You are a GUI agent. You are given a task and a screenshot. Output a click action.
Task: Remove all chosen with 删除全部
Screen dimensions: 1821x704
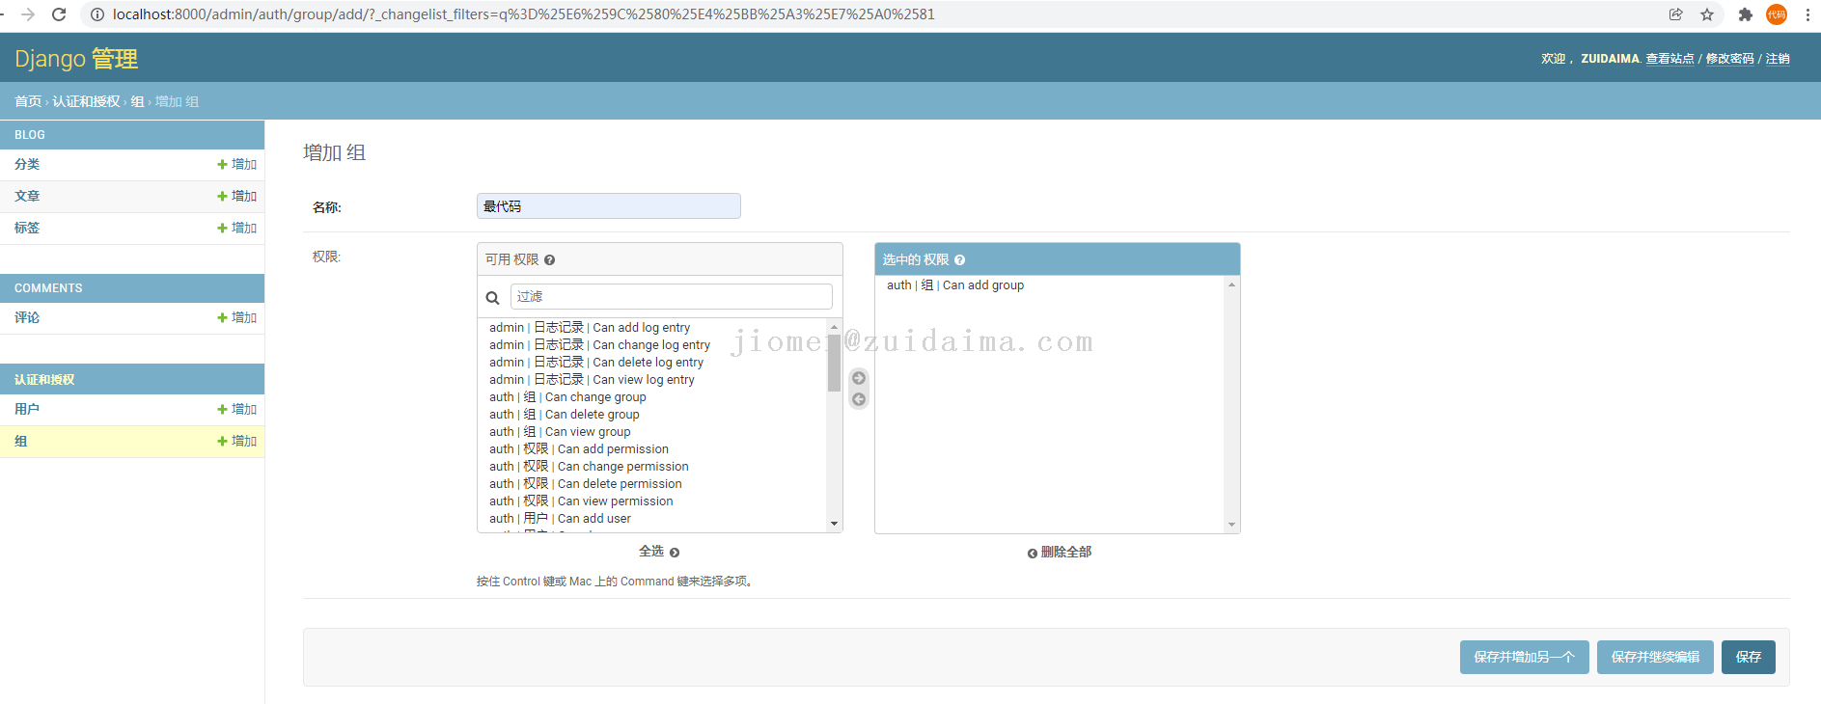1059,553
